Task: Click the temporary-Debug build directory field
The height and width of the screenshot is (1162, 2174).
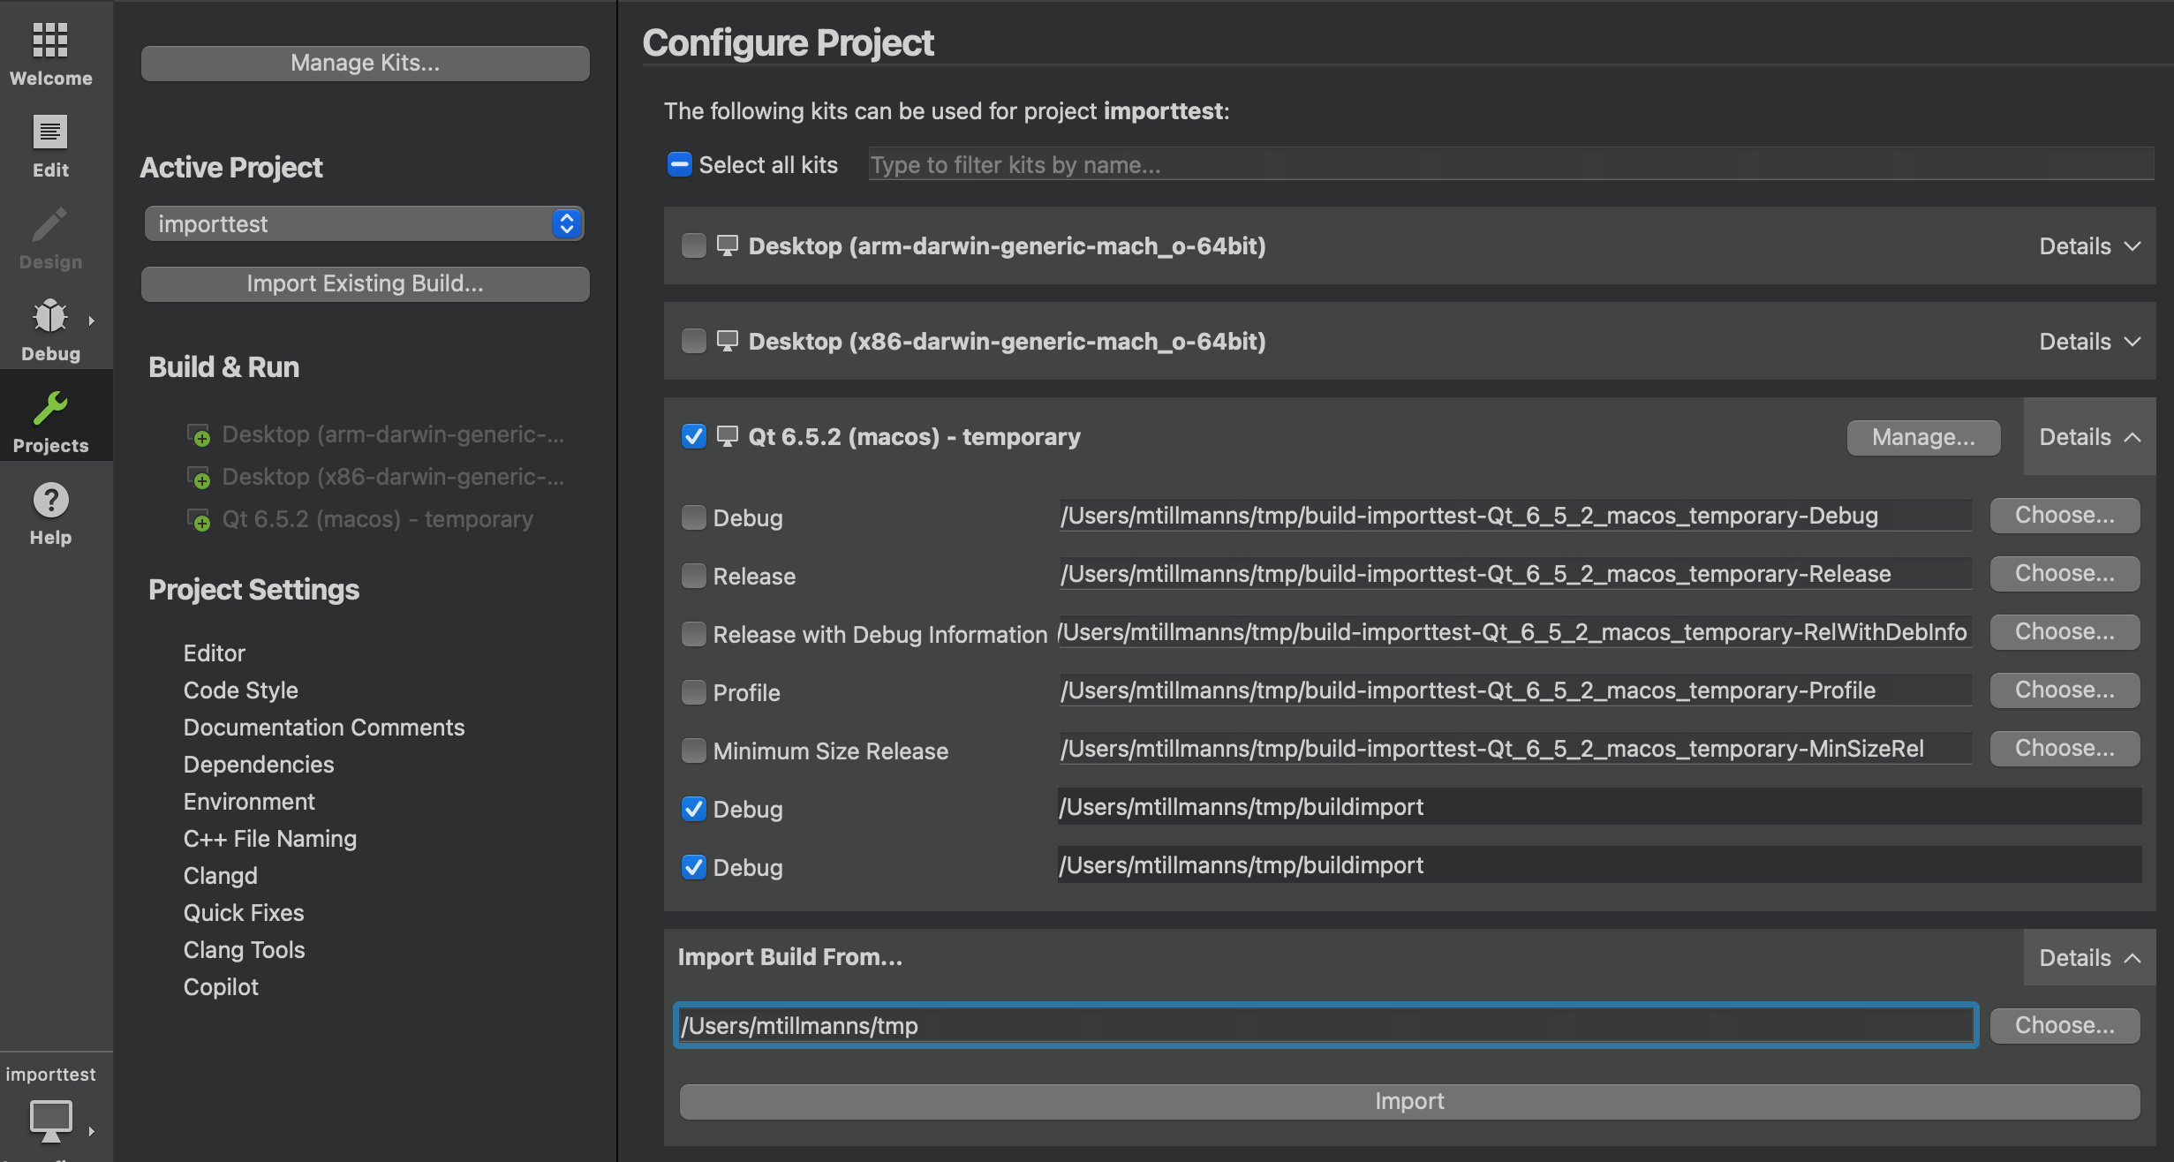Action: [x=1514, y=516]
